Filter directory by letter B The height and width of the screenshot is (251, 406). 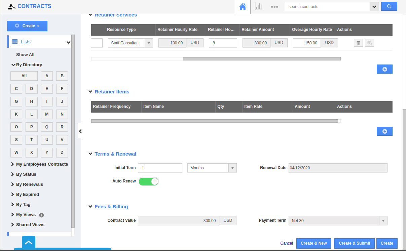click(62, 76)
